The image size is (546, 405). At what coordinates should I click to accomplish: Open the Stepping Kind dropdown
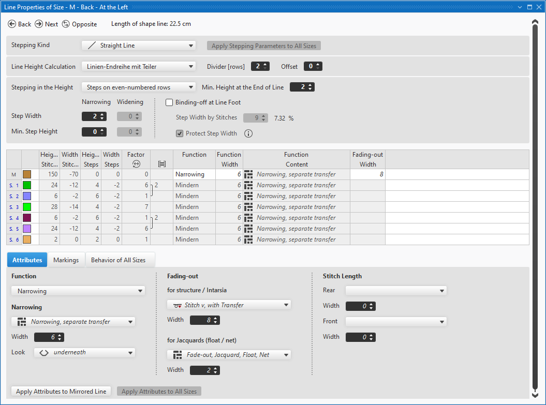(139, 46)
